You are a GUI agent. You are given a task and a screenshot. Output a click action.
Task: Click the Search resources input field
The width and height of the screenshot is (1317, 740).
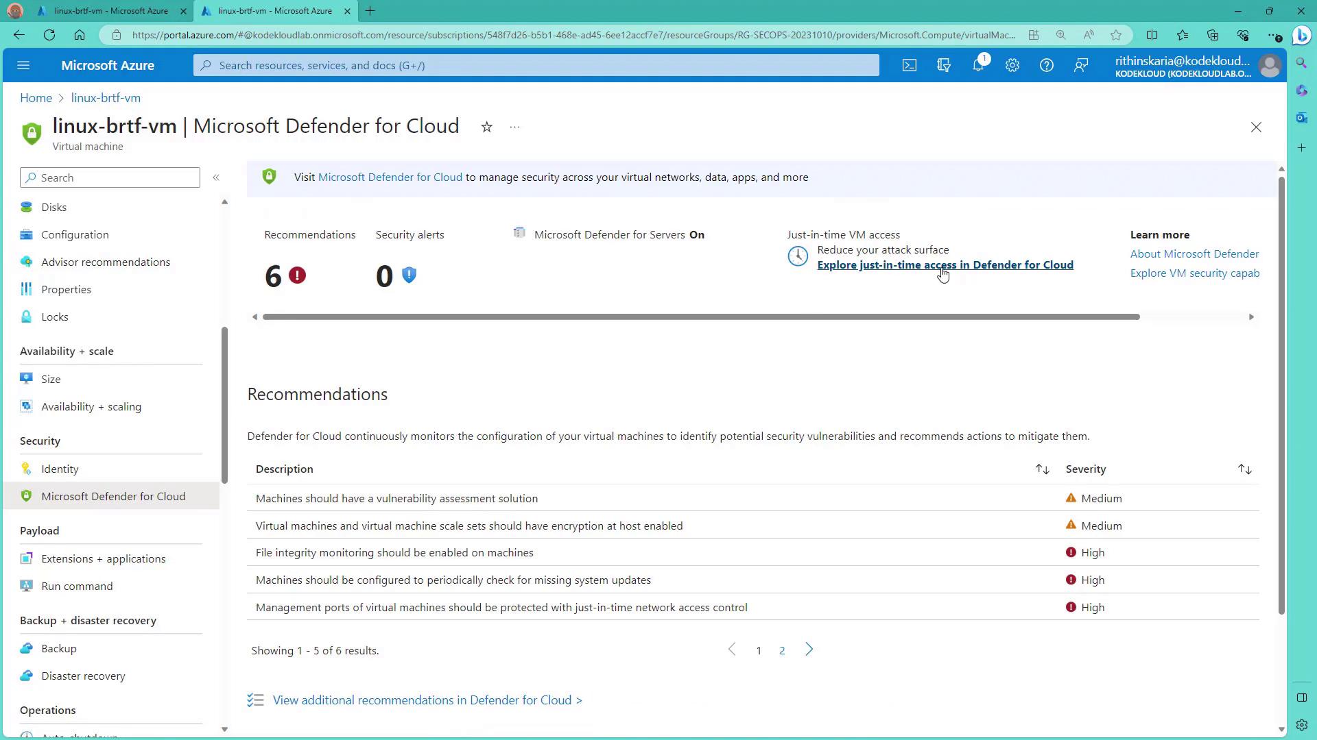tap(535, 66)
